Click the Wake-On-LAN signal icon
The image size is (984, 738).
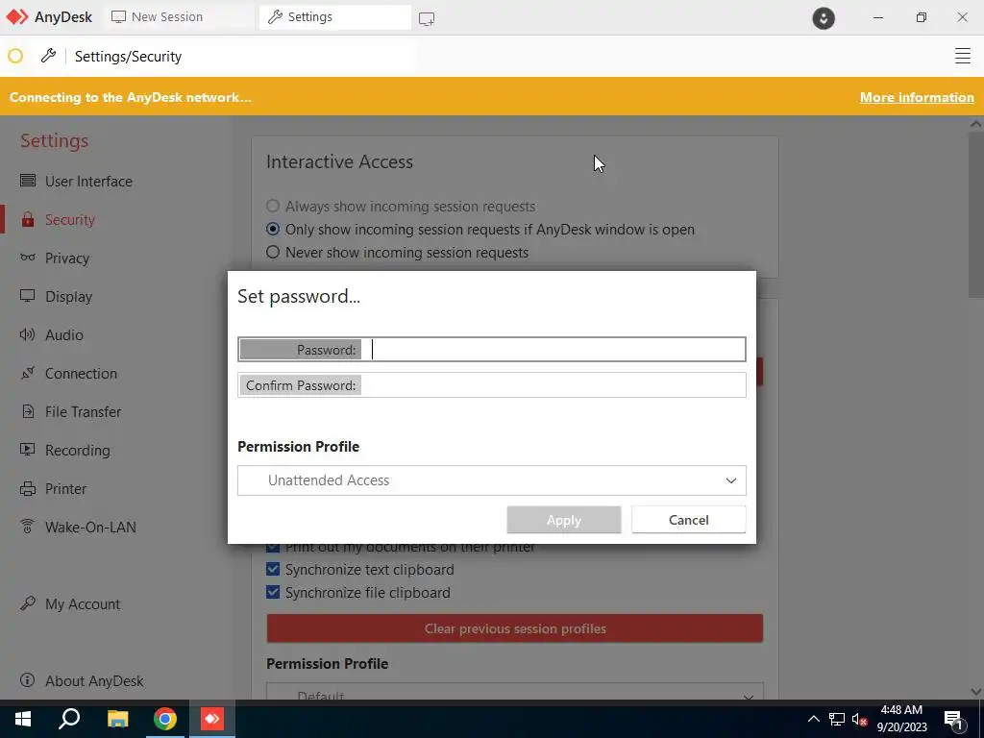pyautogui.click(x=28, y=527)
